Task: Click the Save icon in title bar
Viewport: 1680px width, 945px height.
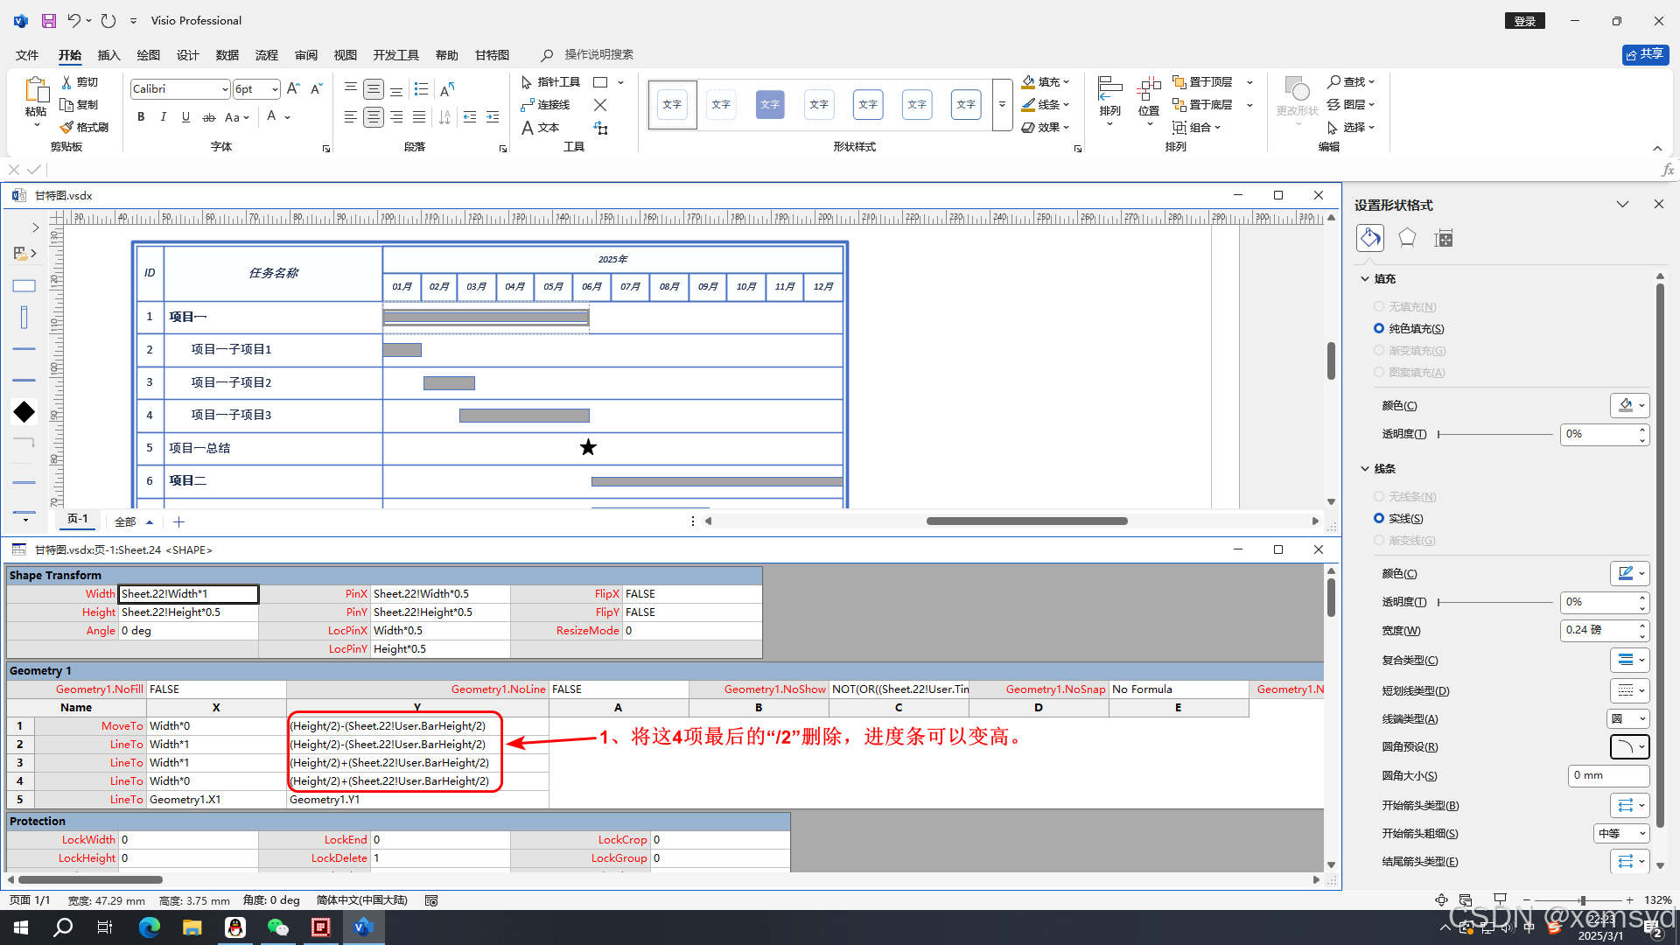Action: click(x=49, y=20)
